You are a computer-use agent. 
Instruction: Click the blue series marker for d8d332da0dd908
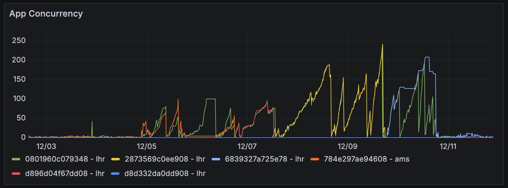[115, 174]
